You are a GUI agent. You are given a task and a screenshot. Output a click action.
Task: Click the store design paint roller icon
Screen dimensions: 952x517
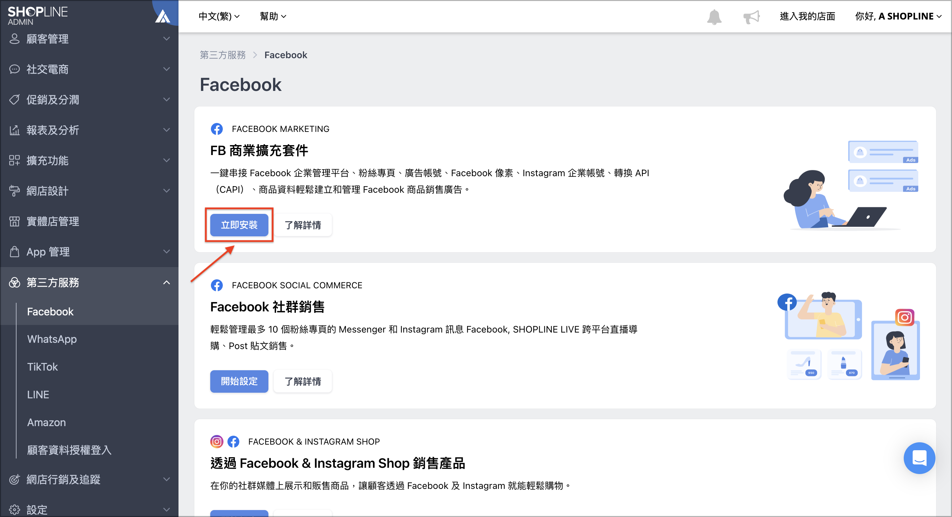[15, 191]
